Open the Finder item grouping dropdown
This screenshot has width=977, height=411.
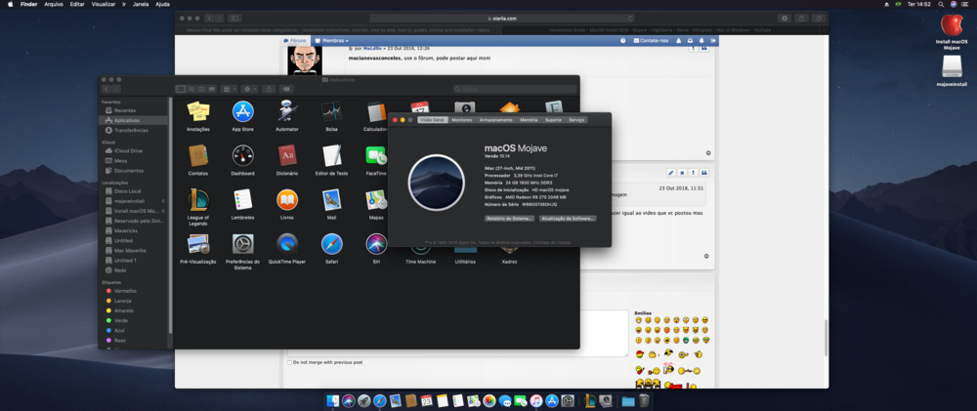(227, 89)
